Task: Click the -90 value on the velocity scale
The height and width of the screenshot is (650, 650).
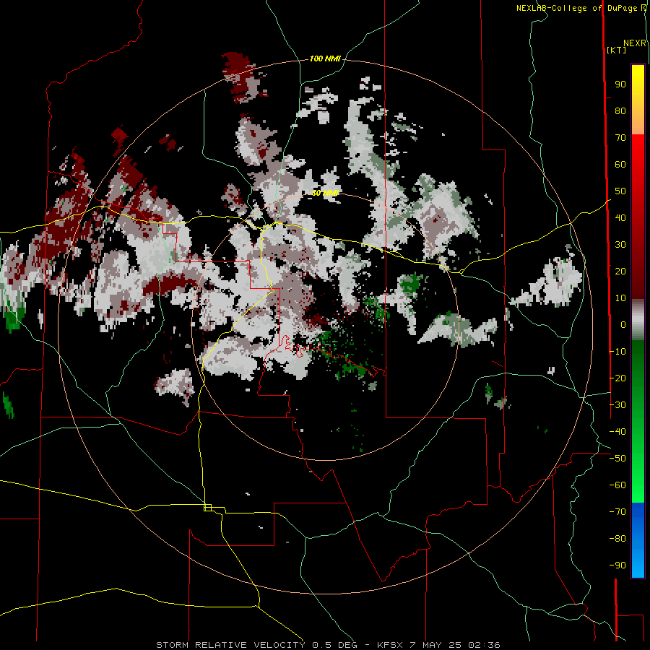Action: [617, 565]
